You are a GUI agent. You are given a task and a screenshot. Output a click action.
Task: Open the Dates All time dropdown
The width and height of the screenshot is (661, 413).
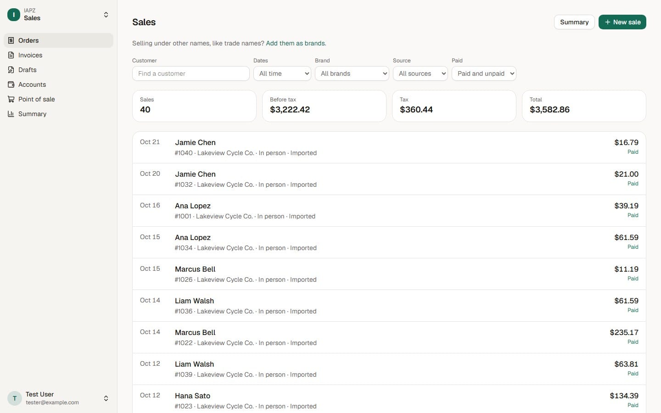(282, 73)
